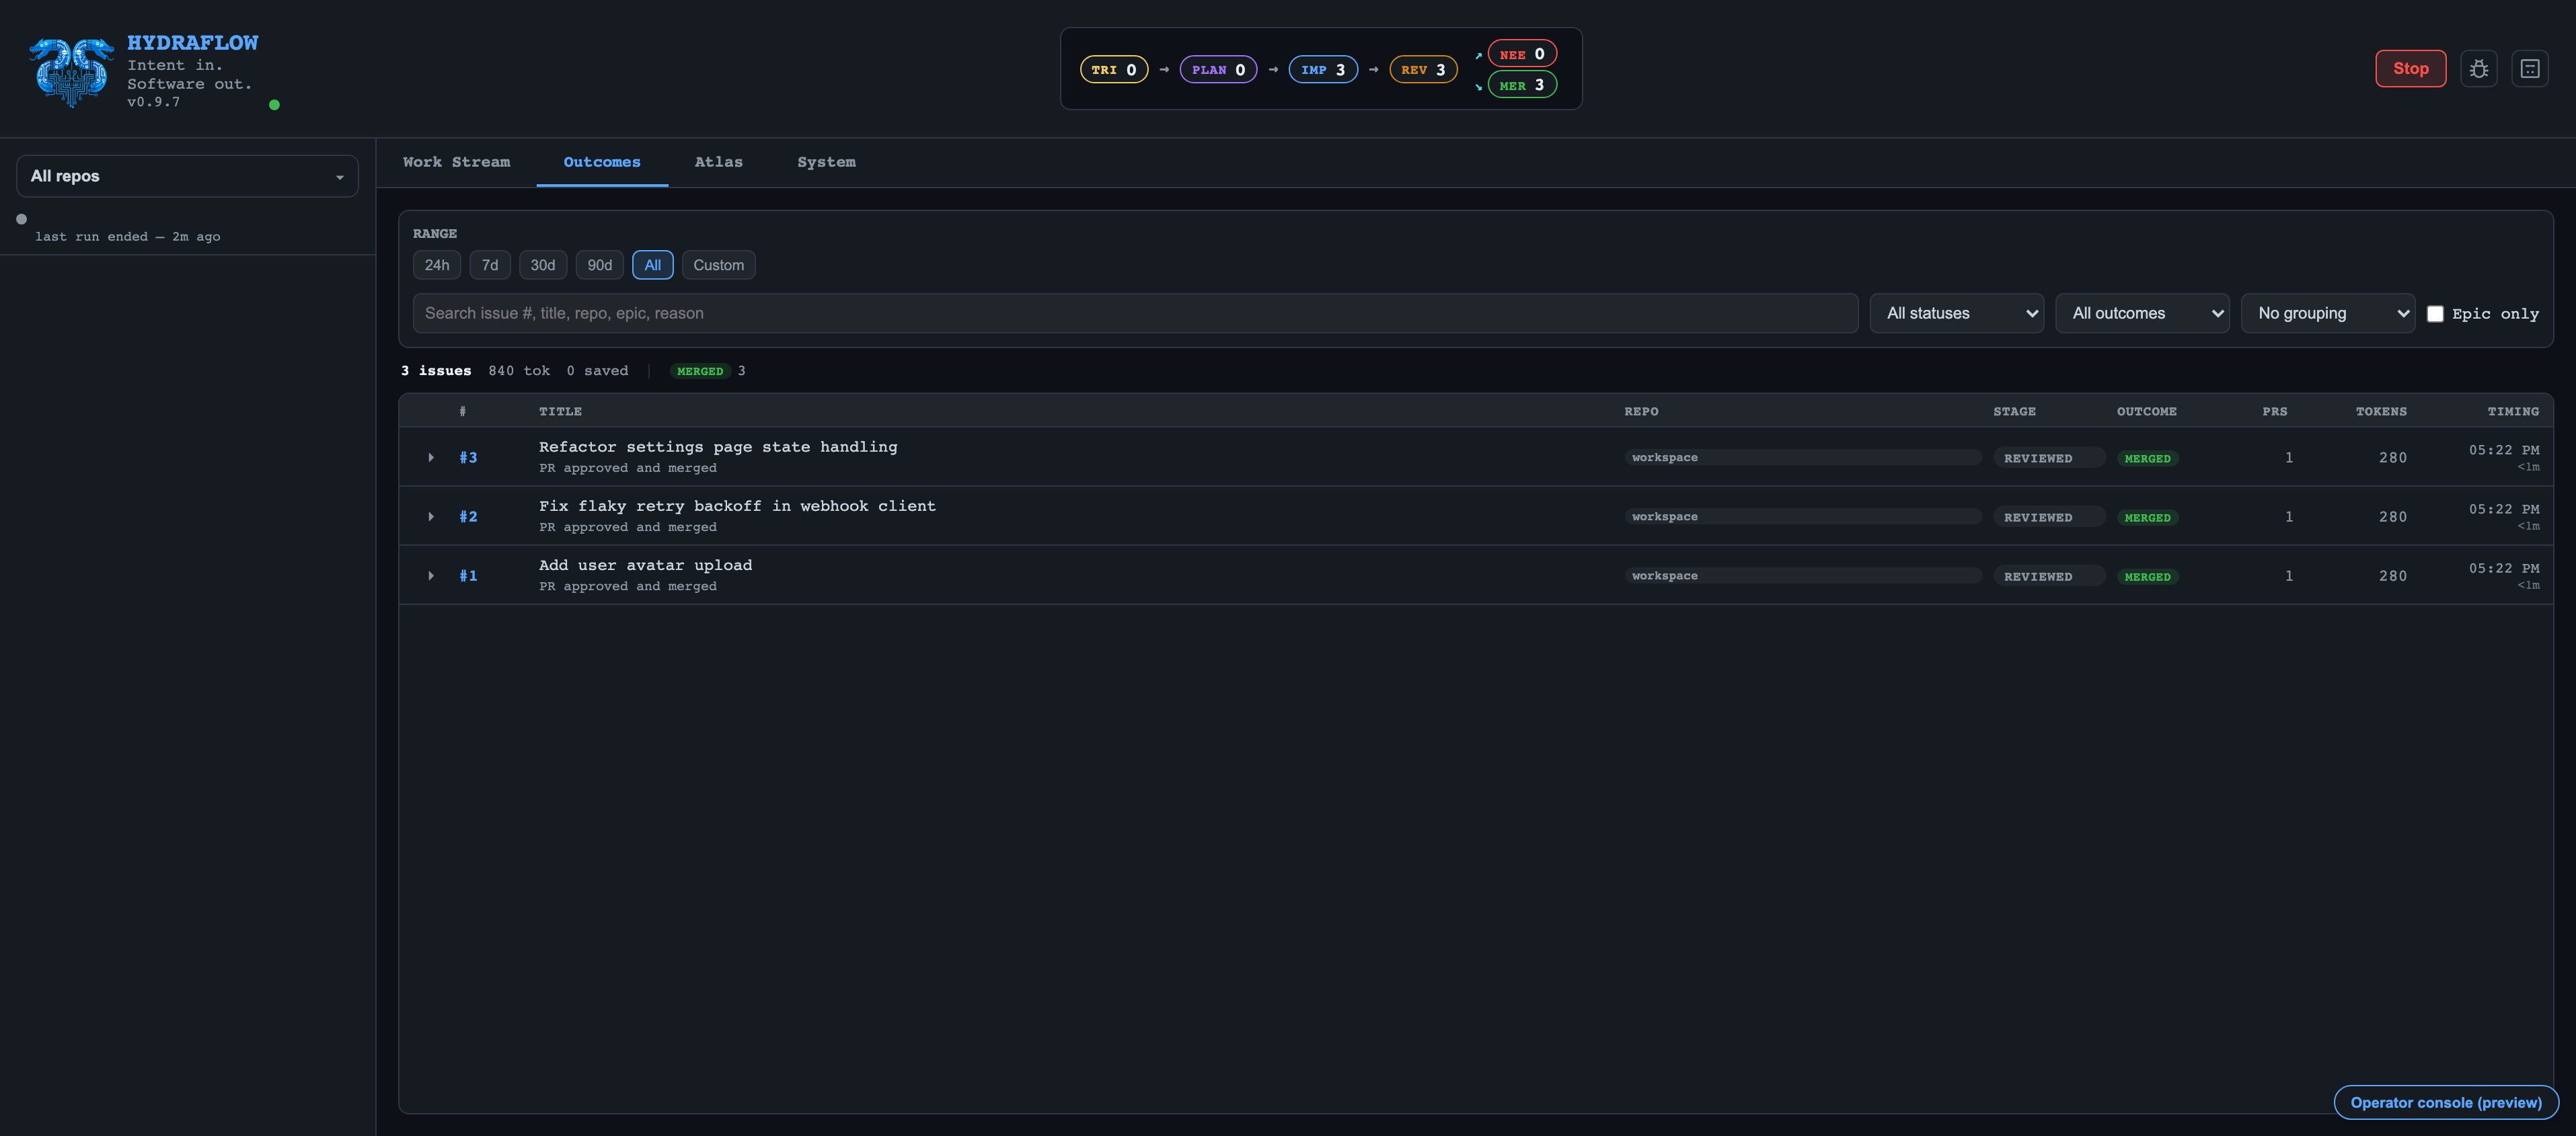Click the MERGED summary badge above table
2576x1136 pixels.
(x=700, y=370)
